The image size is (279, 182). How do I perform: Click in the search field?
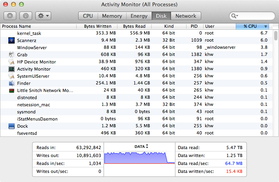(252, 16)
